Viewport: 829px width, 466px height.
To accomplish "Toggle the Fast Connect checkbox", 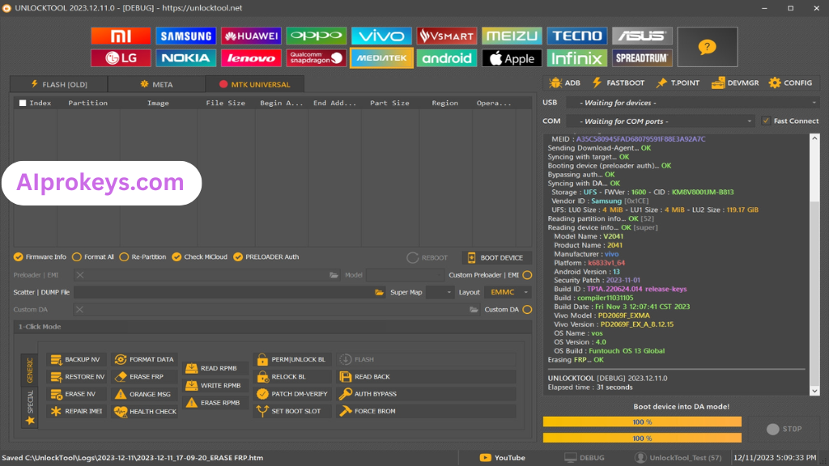I will point(765,121).
